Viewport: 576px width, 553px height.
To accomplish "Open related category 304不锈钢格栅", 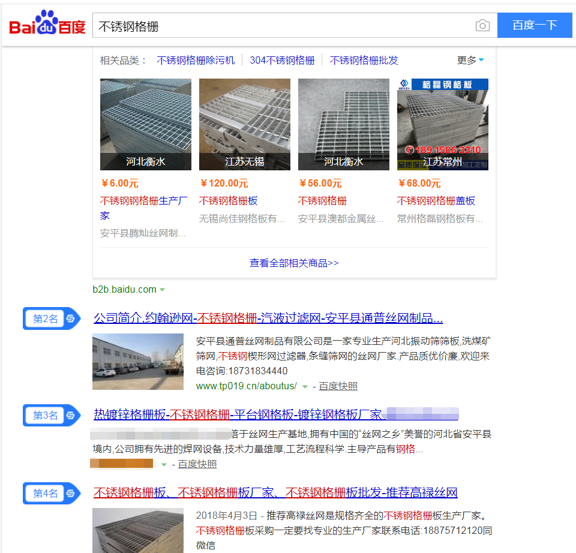I will (x=282, y=60).
